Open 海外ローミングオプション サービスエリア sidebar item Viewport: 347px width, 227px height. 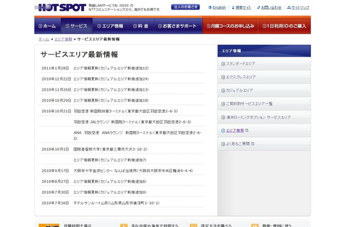(264, 117)
